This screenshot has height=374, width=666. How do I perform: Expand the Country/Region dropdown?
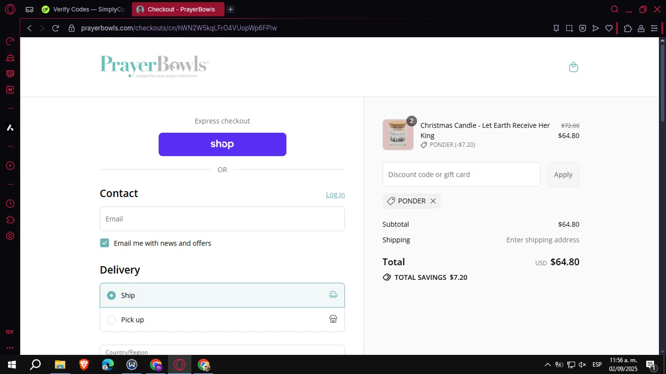[222, 350]
